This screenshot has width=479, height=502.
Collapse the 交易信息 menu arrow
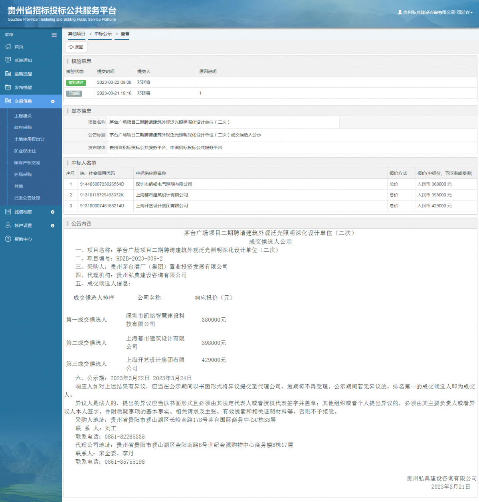53,101
